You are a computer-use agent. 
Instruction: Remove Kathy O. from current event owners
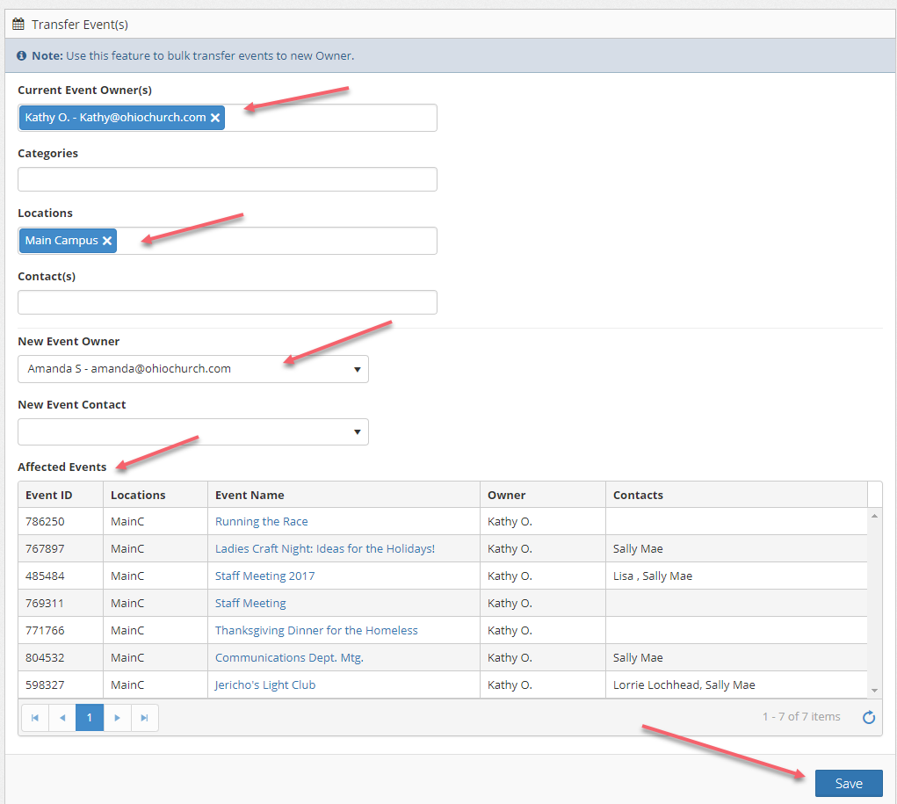215,118
